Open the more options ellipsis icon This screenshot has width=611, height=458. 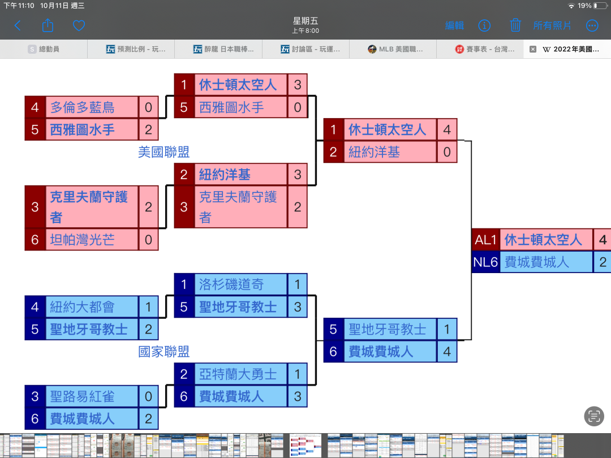592,25
